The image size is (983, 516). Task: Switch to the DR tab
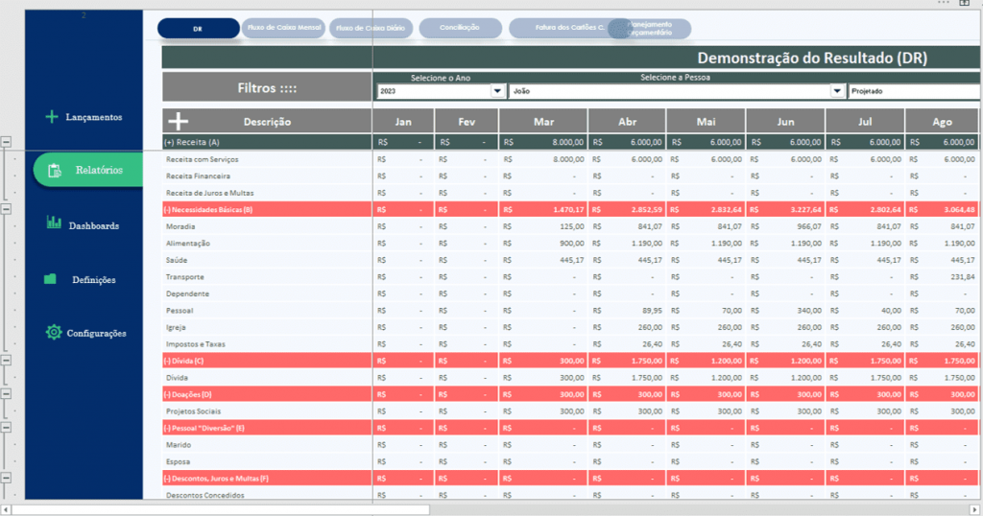(198, 29)
